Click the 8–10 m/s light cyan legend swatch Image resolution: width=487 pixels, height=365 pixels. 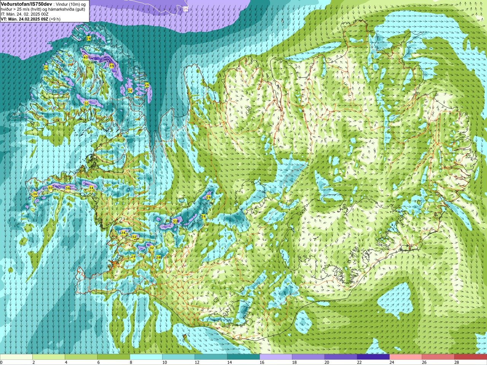tap(146, 357)
